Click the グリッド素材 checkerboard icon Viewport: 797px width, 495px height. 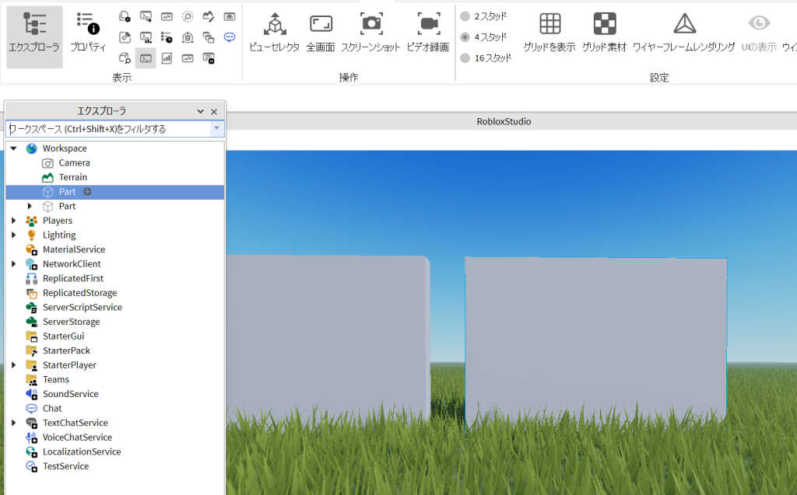click(604, 33)
